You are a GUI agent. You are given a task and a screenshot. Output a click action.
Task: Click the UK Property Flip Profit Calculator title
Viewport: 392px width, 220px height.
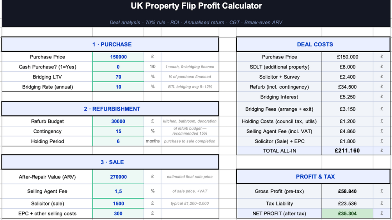(196, 6)
